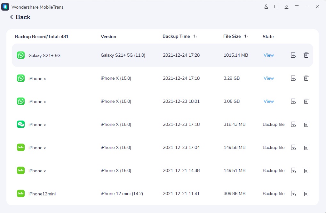Go back using the Back button
The width and height of the screenshot is (326, 213).
pyautogui.click(x=20, y=17)
